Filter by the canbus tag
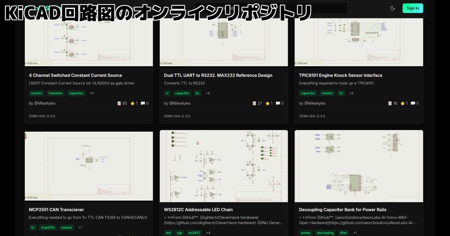Viewport: 450px width, 236px height. [66, 227]
